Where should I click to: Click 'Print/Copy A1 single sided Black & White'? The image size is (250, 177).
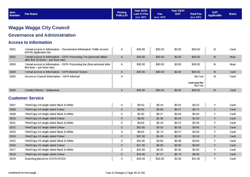point(49,132)
